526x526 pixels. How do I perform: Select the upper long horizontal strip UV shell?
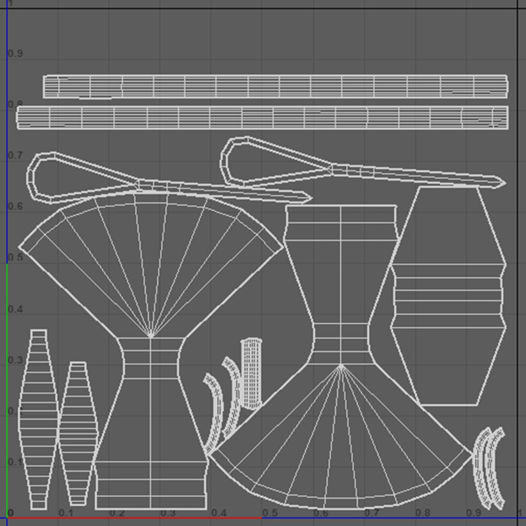click(x=275, y=87)
